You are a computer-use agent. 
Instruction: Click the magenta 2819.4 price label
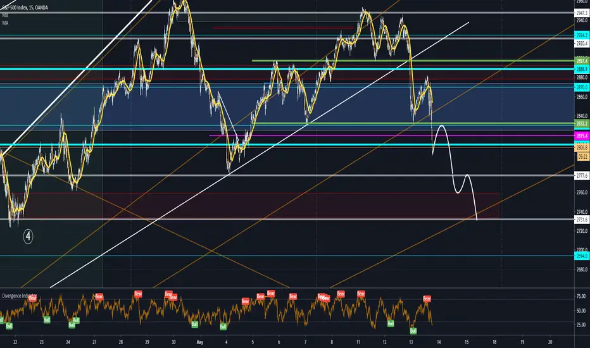(582, 136)
